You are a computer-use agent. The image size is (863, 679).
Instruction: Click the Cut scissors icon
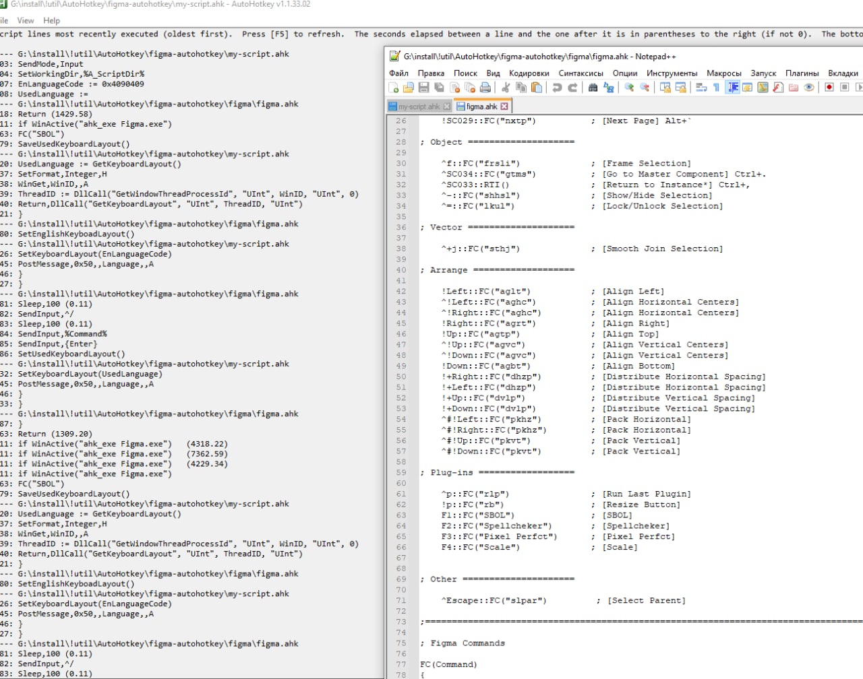(x=506, y=88)
